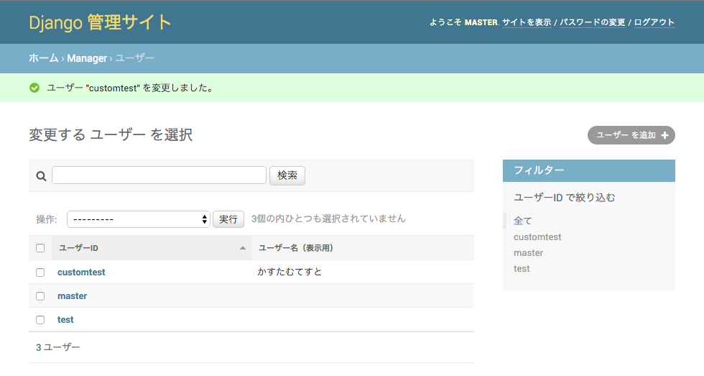Click the search magnifier icon

click(x=41, y=176)
